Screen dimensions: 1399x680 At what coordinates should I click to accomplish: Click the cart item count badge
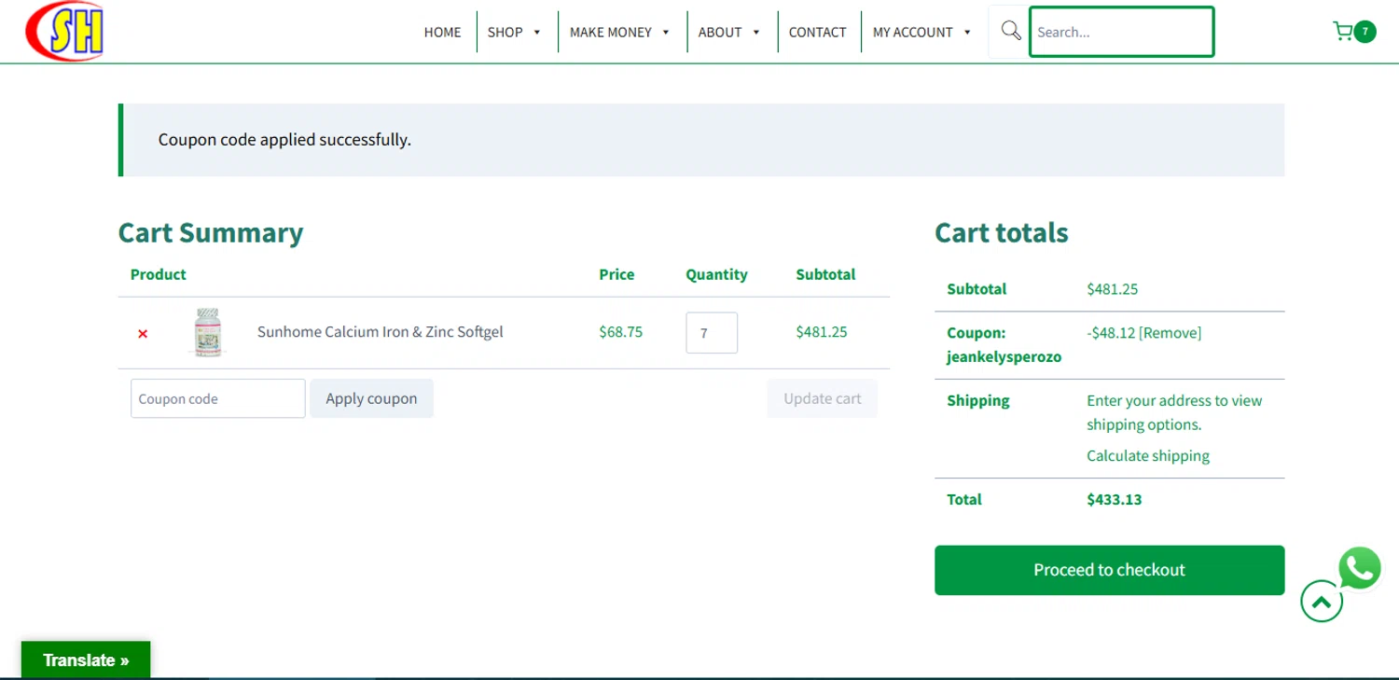[x=1364, y=32]
